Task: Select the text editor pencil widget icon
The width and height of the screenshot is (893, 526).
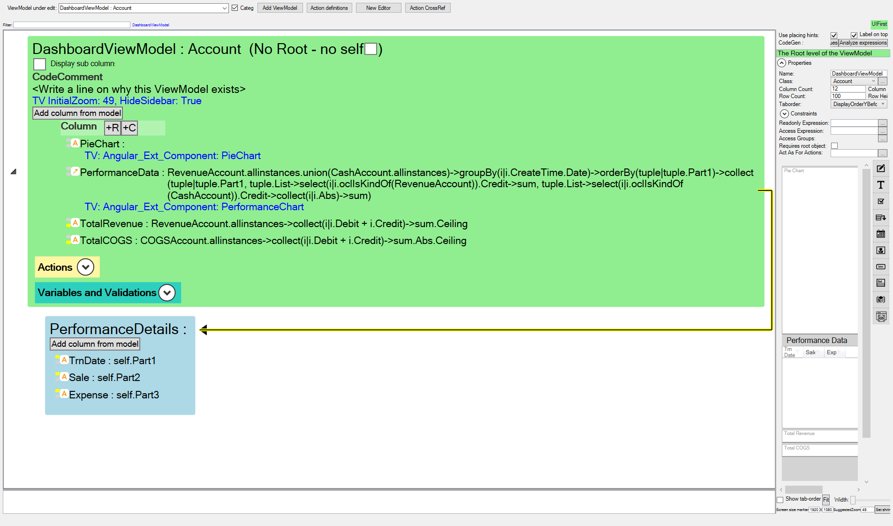Action: coord(881,168)
